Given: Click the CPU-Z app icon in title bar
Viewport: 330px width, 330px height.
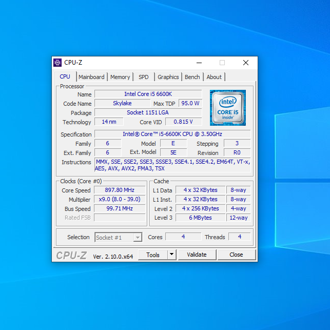Looking at the screenshot, I should point(57,63).
